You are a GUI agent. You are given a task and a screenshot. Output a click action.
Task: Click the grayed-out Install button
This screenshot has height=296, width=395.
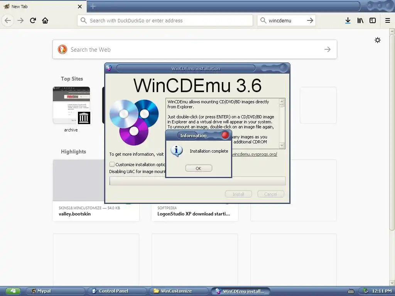coord(238,194)
